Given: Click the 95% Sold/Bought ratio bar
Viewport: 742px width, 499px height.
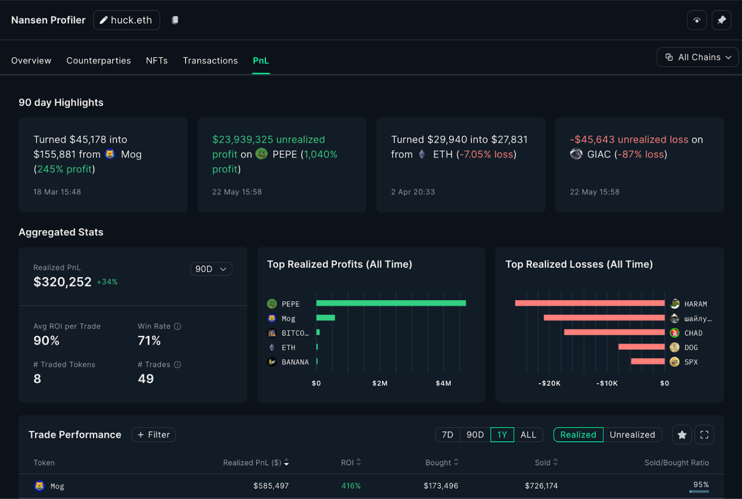Looking at the screenshot, I should [x=699, y=491].
